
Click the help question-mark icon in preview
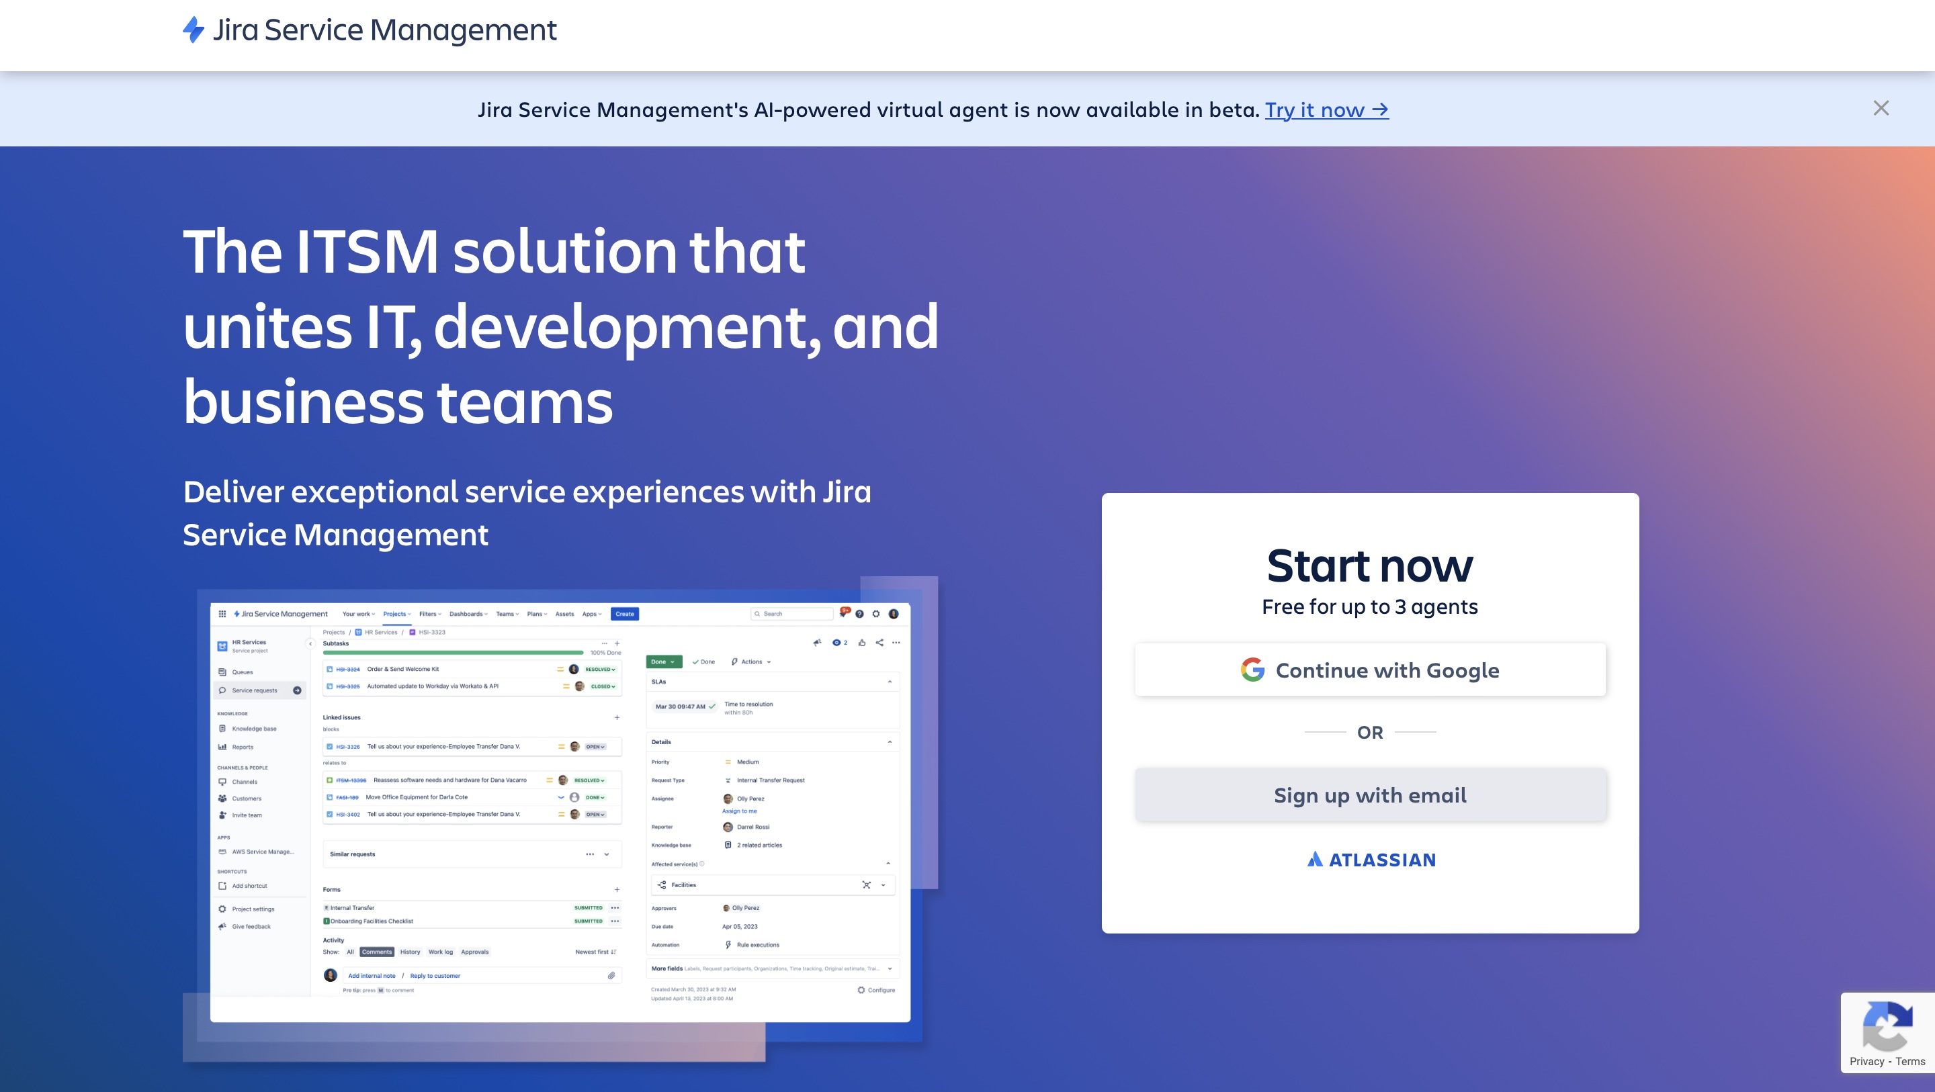pyautogui.click(x=859, y=614)
